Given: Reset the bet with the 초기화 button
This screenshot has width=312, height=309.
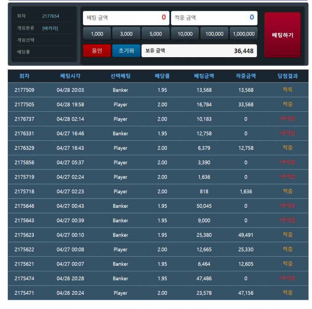Looking at the screenshot, I should (126, 51).
